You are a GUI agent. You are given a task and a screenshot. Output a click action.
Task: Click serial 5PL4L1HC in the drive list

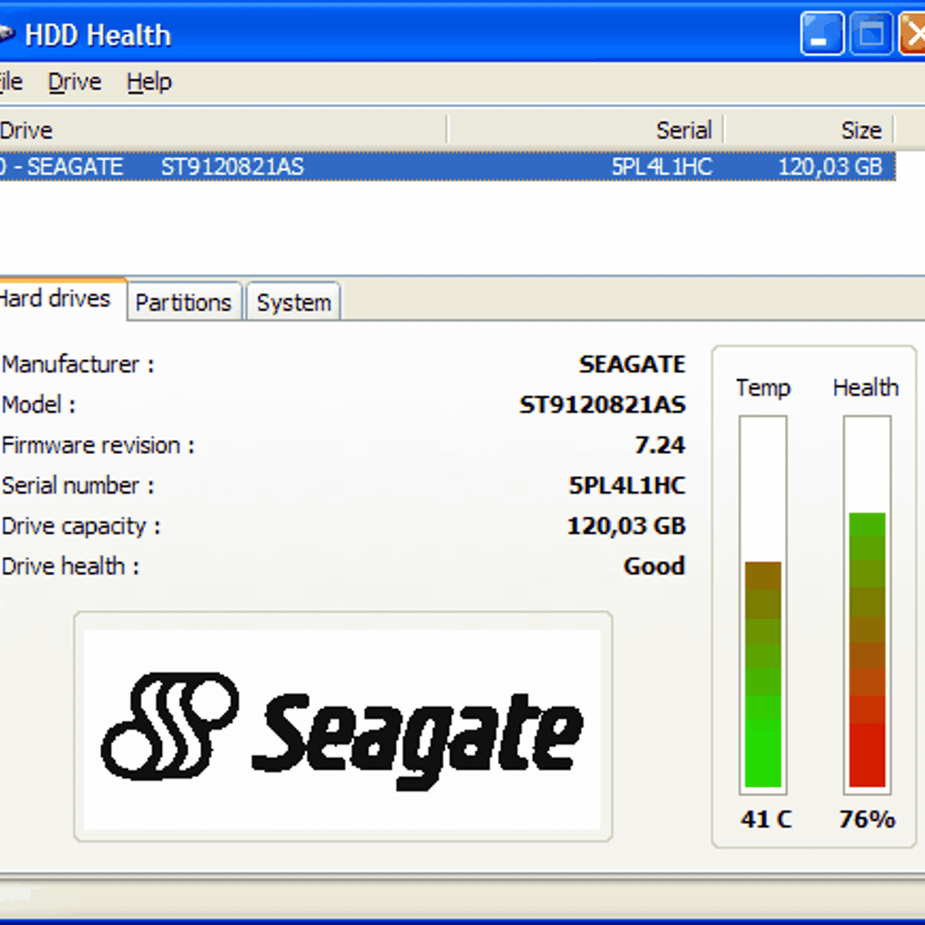coord(661,166)
